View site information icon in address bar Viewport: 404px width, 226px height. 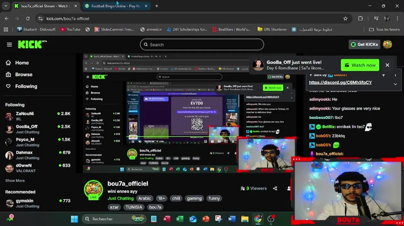tap(40, 19)
